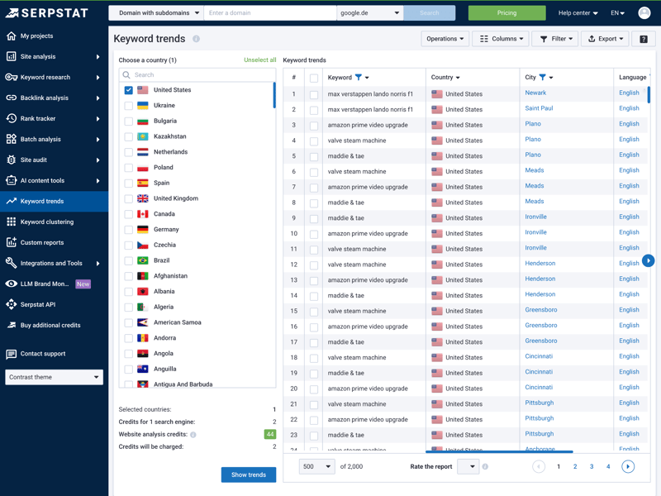
Task: Go to next page arrow in pagination
Action: click(x=628, y=466)
